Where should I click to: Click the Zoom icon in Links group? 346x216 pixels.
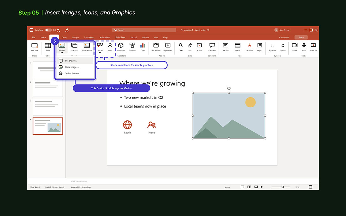(181, 46)
